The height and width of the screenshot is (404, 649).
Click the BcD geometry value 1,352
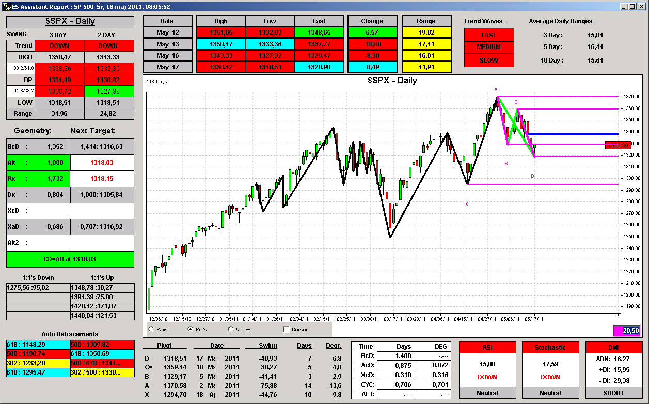[x=55, y=147]
